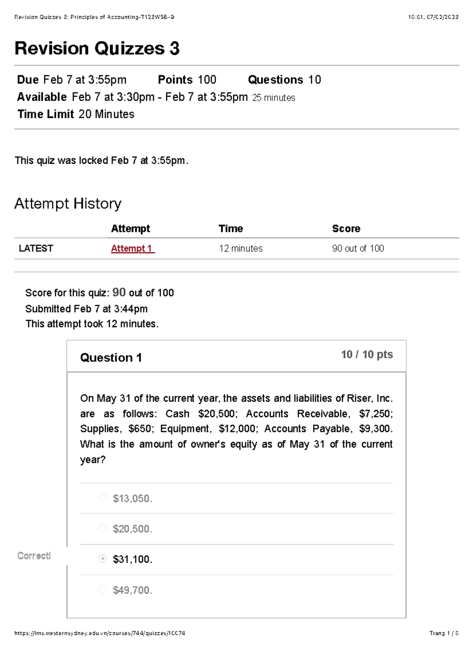Pick the $49,700 answer radio button
The height and width of the screenshot is (670, 473).
click(103, 589)
